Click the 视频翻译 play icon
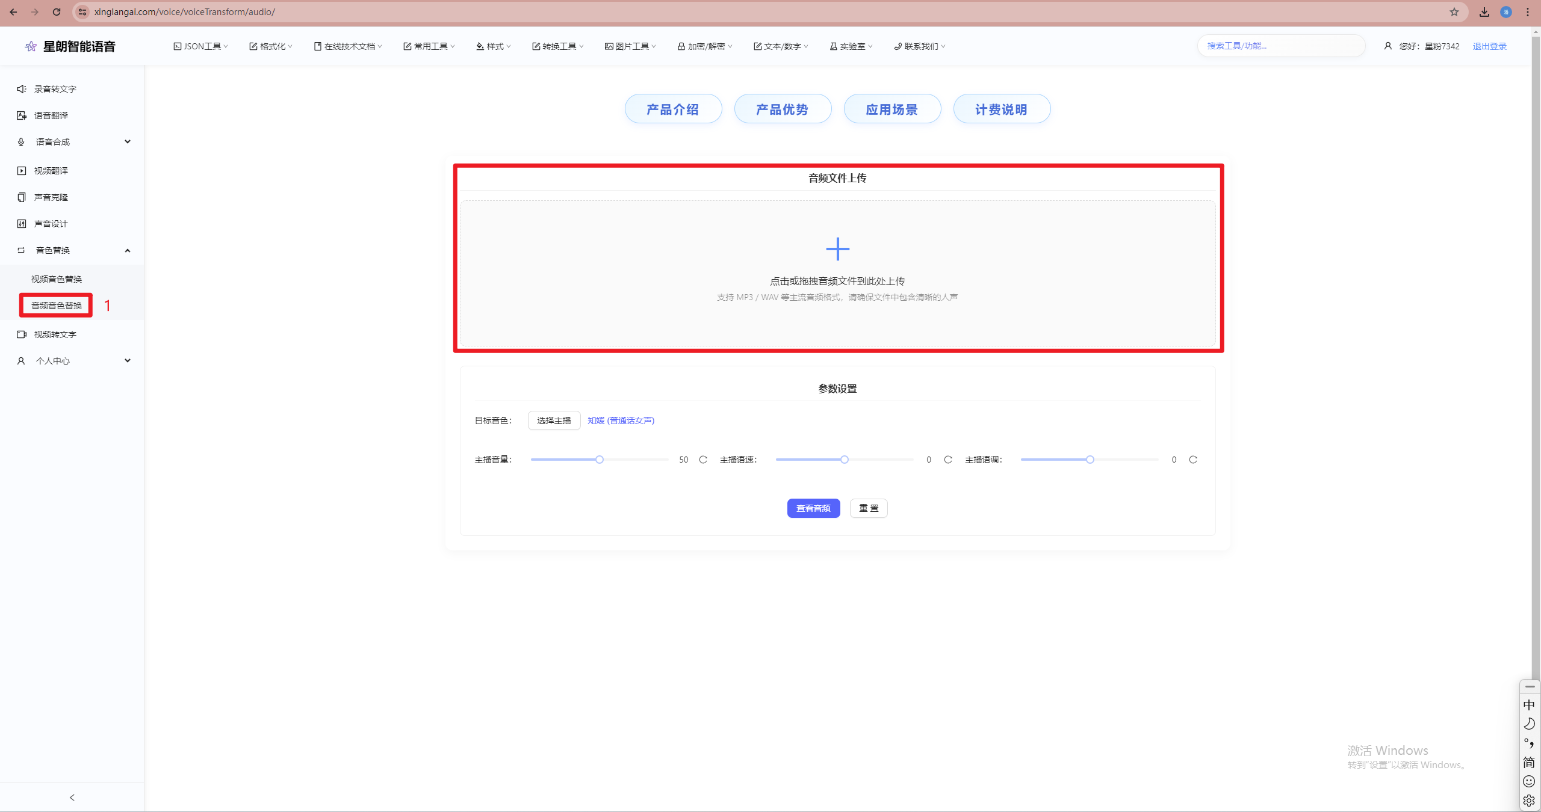 click(x=22, y=171)
